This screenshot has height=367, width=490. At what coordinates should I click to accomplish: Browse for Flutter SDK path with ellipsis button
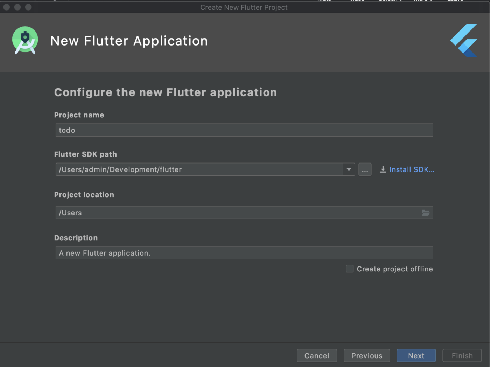click(365, 169)
